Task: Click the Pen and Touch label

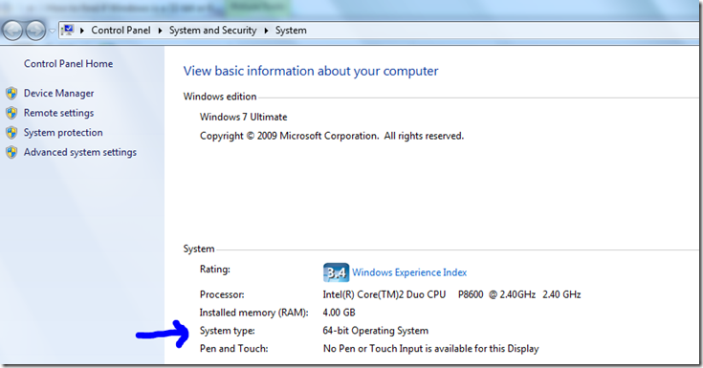Action: (x=234, y=348)
